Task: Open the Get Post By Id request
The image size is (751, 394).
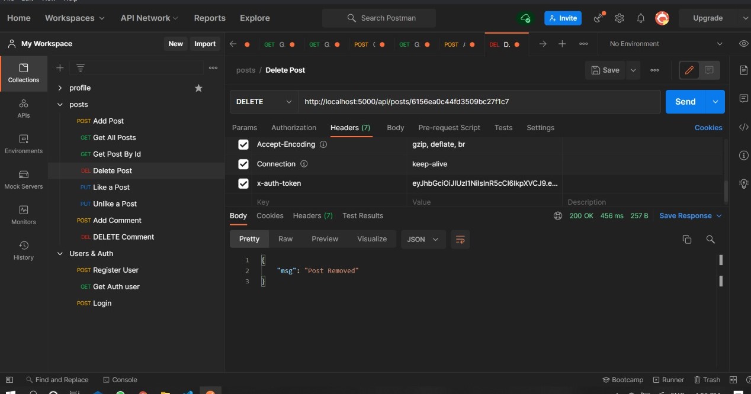Action: (117, 154)
